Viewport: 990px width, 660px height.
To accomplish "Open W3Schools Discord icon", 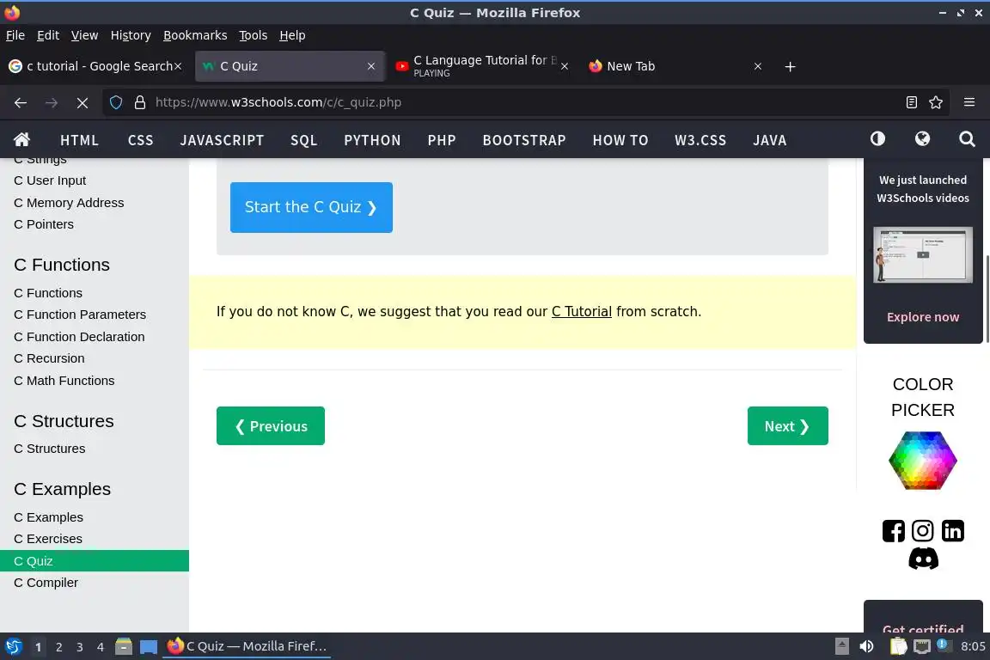I will click(x=923, y=559).
